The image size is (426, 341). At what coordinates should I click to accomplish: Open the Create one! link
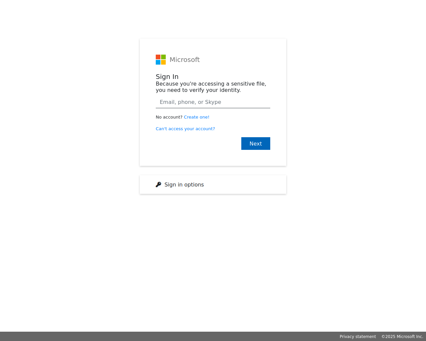pyautogui.click(x=197, y=117)
